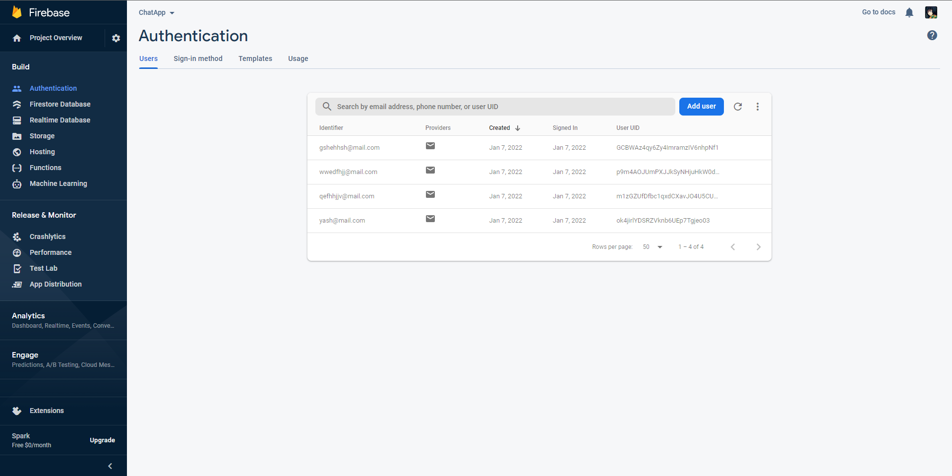This screenshot has height=476, width=952.
Task: Click the Upgrade plan button
Action: pos(102,440)
